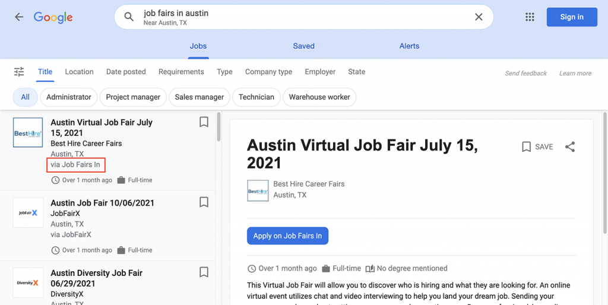Select the Sales manager chip
Viewport: 608px width, 305px height.
[x=199, y=97]
